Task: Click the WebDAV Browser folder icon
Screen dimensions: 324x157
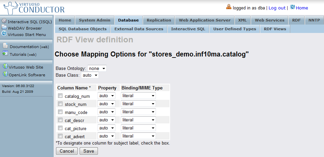Action: (4, 28)
